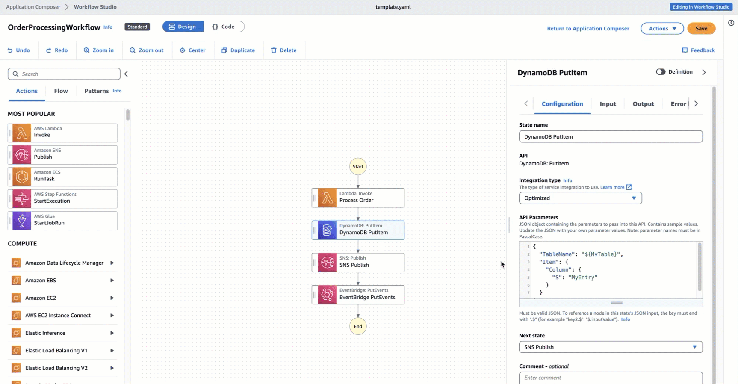Screen dimensions: 738x384
Task: Choose the AWS Glue StartJobRun icon
Action: (x=22, y=221)
